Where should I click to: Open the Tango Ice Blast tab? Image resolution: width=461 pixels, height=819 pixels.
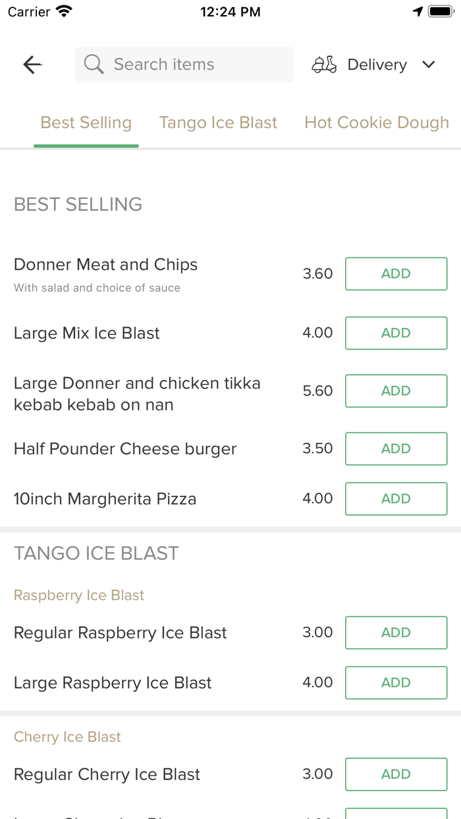[x=218, y=123]
